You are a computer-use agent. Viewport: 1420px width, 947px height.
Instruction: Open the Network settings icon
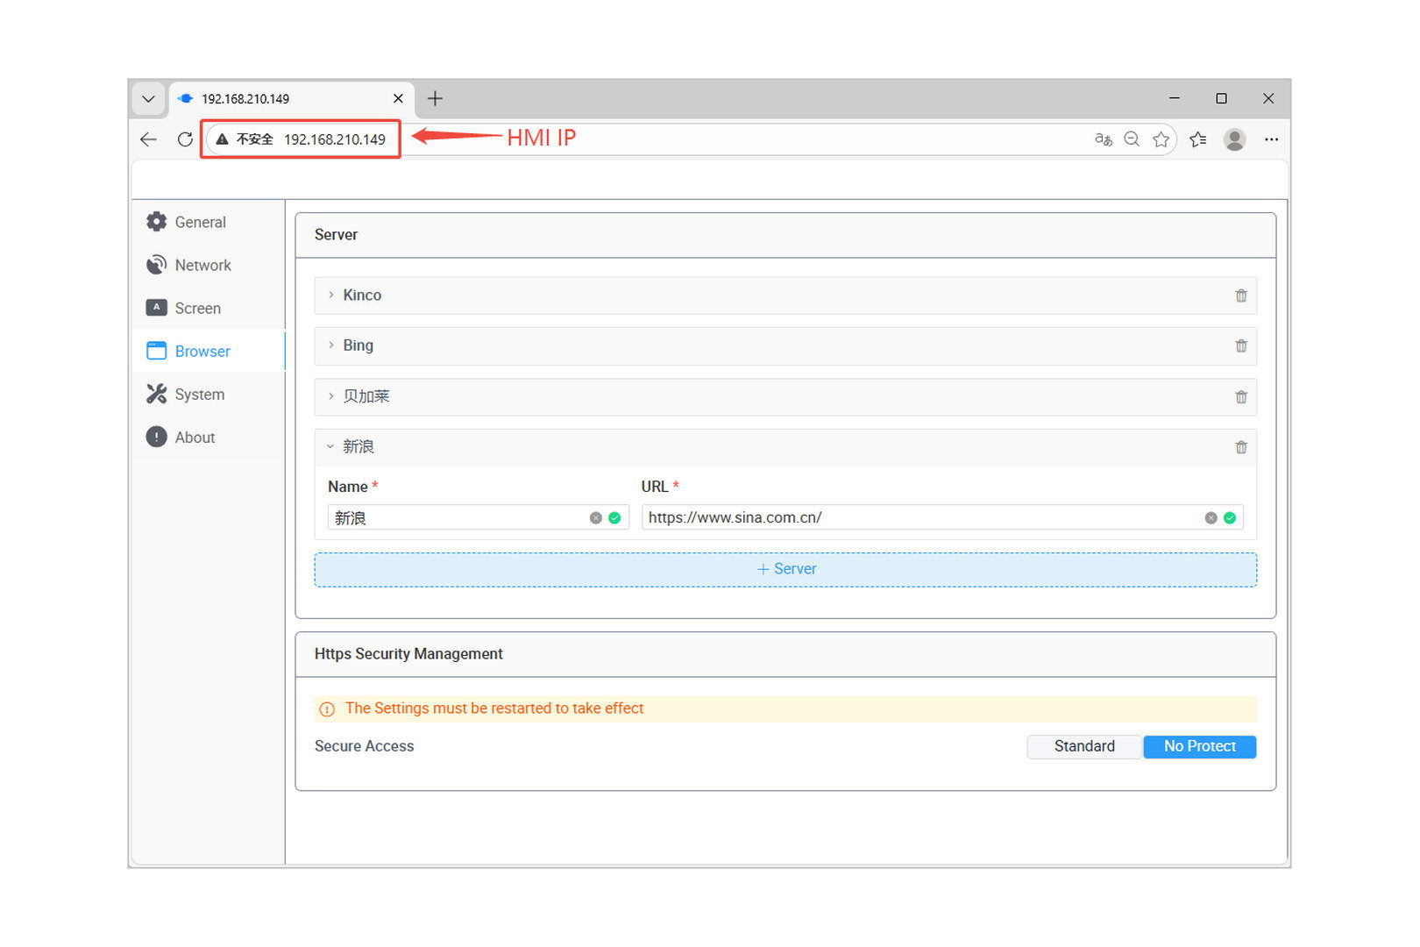click(x=156, y=265)
